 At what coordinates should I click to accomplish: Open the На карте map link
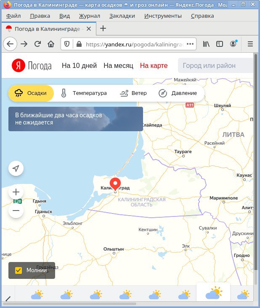154,65
